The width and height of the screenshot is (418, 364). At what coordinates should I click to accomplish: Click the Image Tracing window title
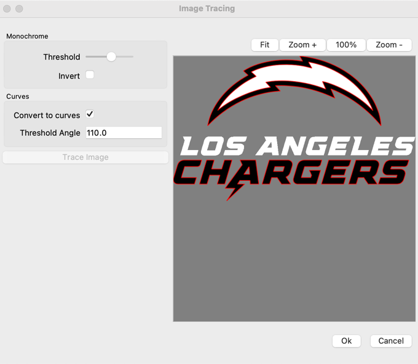(207, 9)
